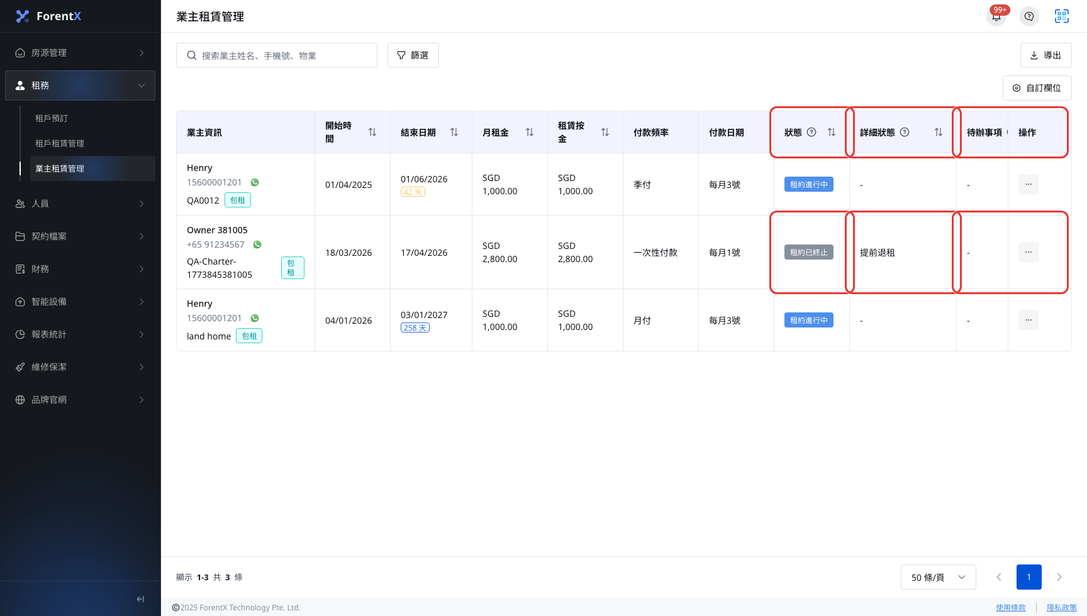The height and width of the screenshot is (616, 1087).
Task: Open the actions menu for Owner 381005 row
Action: click(1028, 252)
